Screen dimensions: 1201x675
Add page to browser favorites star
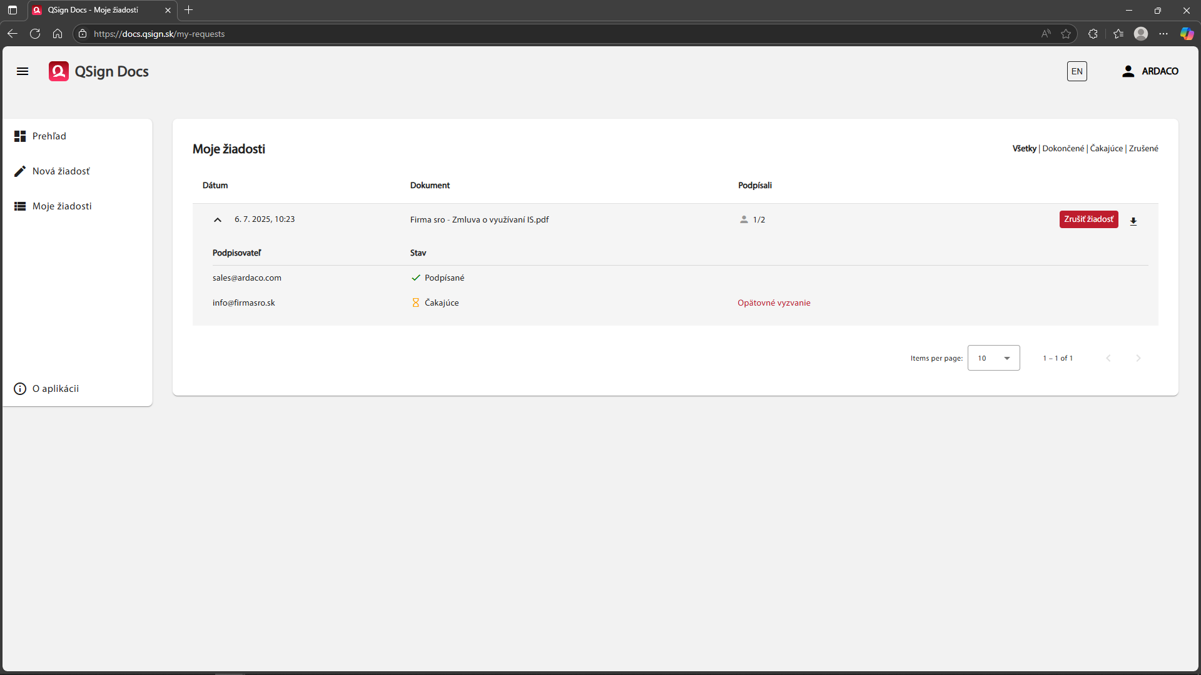coord(1066,34)
